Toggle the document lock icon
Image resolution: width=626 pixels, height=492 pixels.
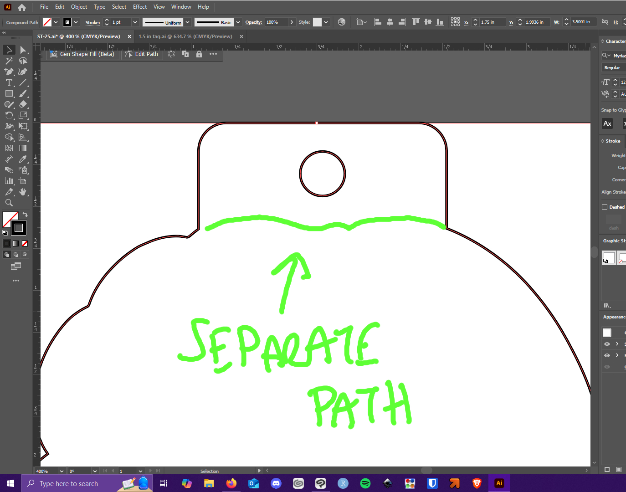coord(199,54)
